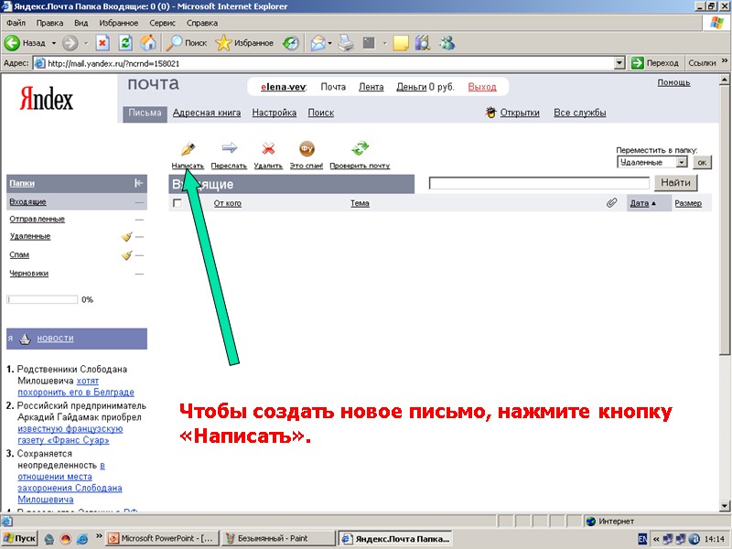The width and height of the screenshot is (732, 549).
Task: Click the Удалить red cross icon
Action: 268,149
